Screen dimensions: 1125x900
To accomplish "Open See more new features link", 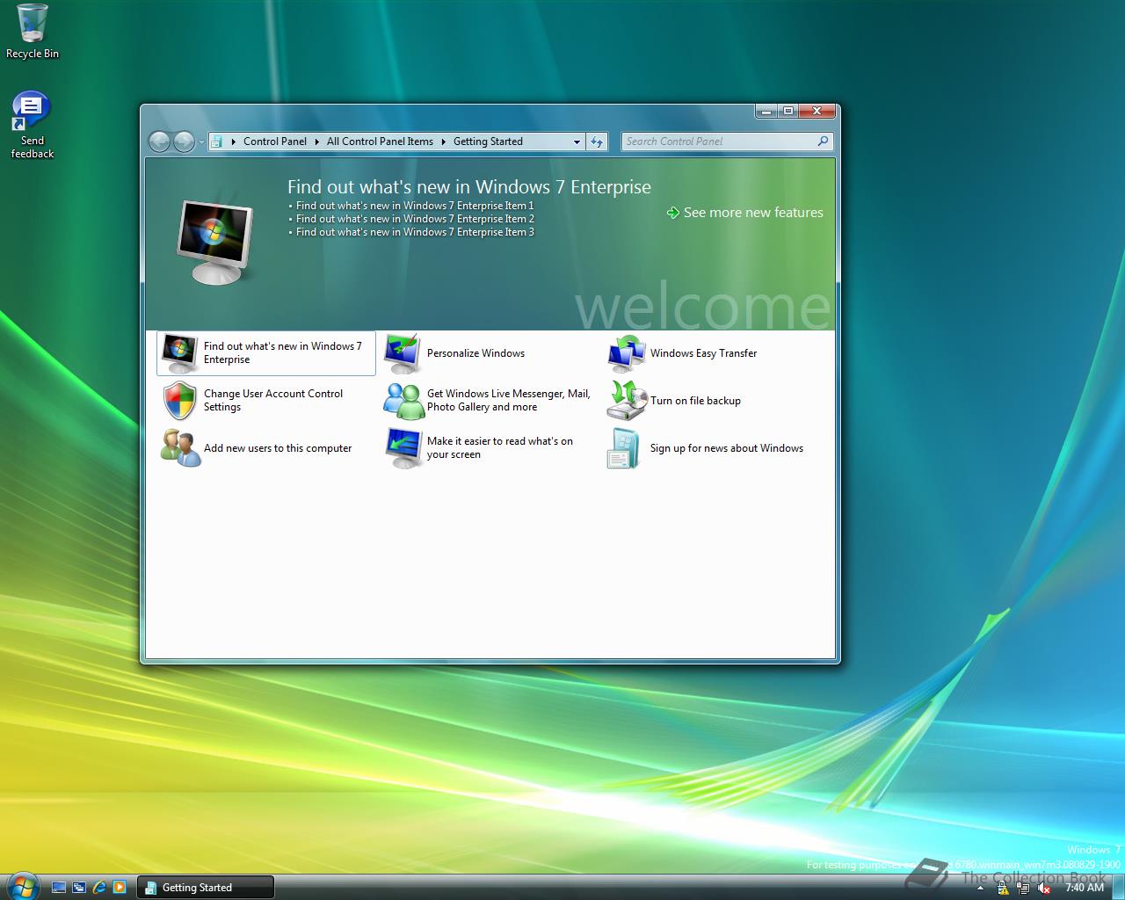I will pos(745,213).
